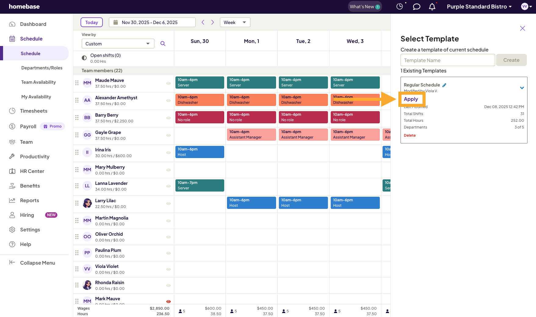Image resolution: width=536 pixels, height=317 pixels.
Task: Click the pencil icon beside Regular Schedule
Action: [x=444, y=85]
